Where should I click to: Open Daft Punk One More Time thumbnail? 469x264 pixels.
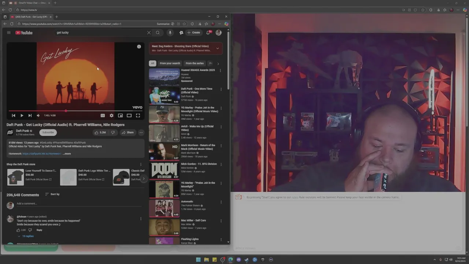tap(164, 95)
